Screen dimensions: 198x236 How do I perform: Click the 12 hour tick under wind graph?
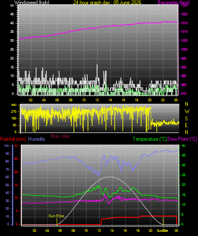[97, 100]
